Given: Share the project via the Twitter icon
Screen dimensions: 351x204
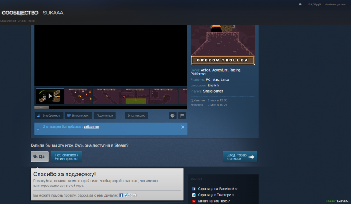Looking at the screenshot, I should (x=126, y=196).
